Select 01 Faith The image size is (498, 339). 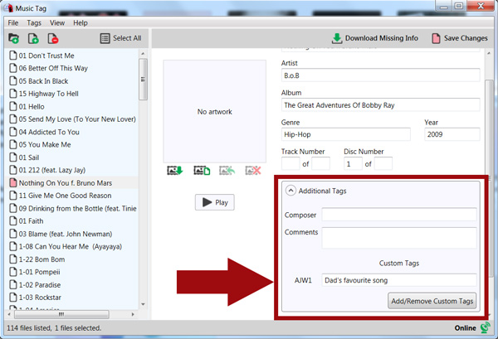31,221
